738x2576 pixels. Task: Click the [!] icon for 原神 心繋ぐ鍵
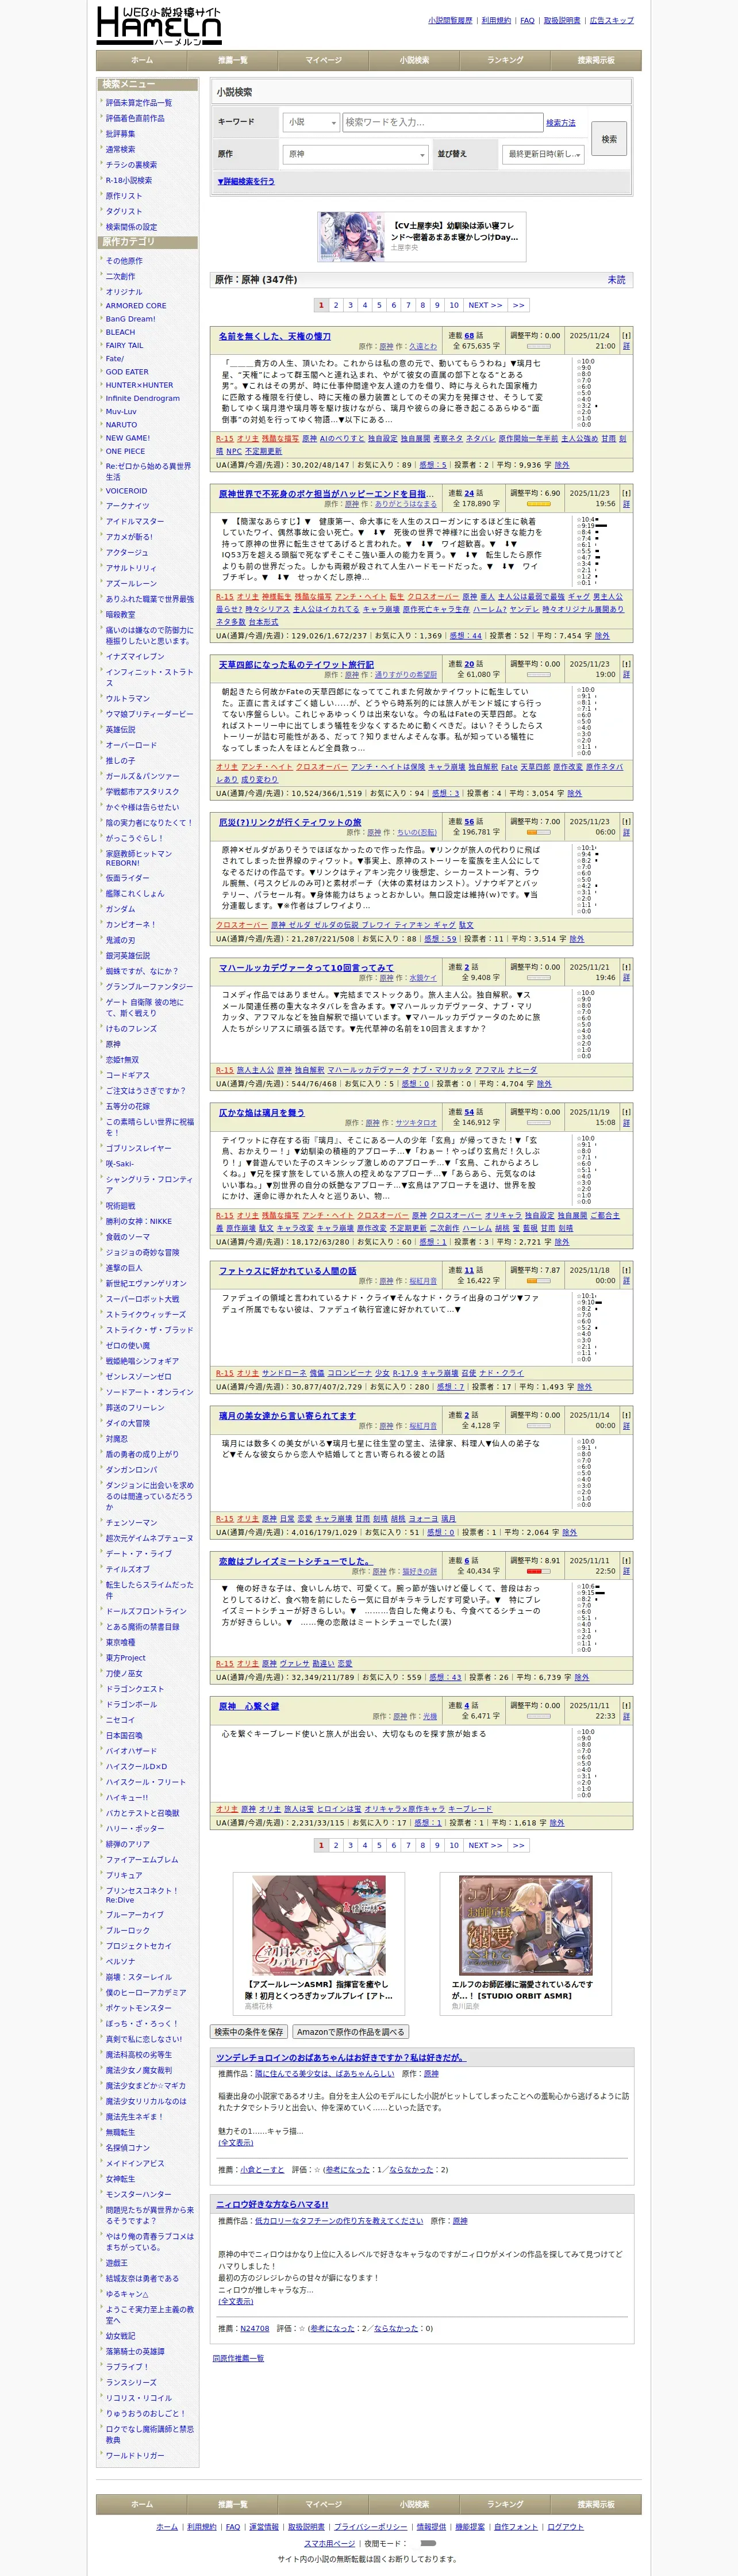626,1705
